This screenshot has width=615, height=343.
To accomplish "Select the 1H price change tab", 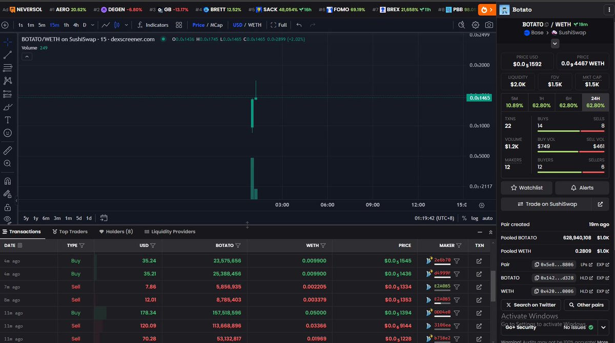I will (x=541, y=102).
